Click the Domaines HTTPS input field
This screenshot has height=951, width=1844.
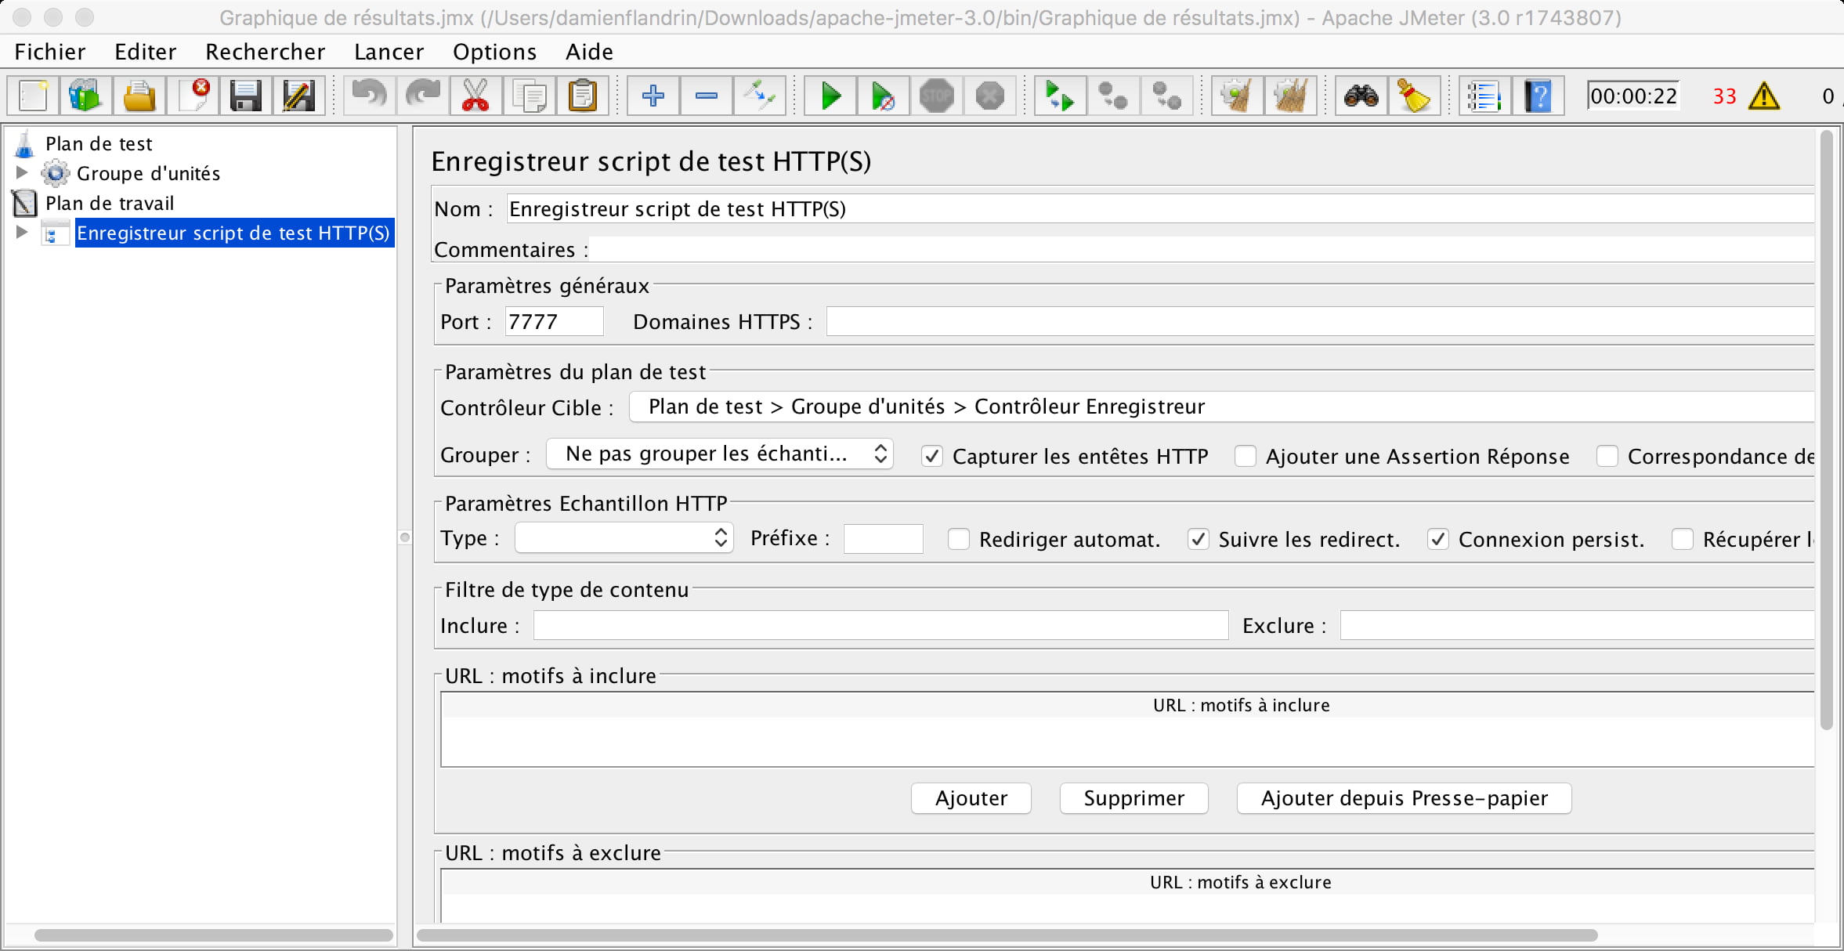(x=1320, y=321)
